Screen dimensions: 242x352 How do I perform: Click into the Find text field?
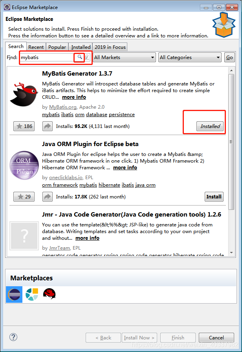47,57
